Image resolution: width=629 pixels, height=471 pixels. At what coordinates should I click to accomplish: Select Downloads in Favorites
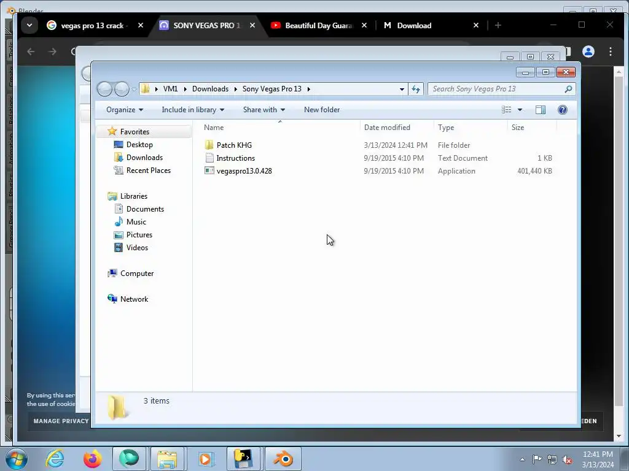click(144, 158)
